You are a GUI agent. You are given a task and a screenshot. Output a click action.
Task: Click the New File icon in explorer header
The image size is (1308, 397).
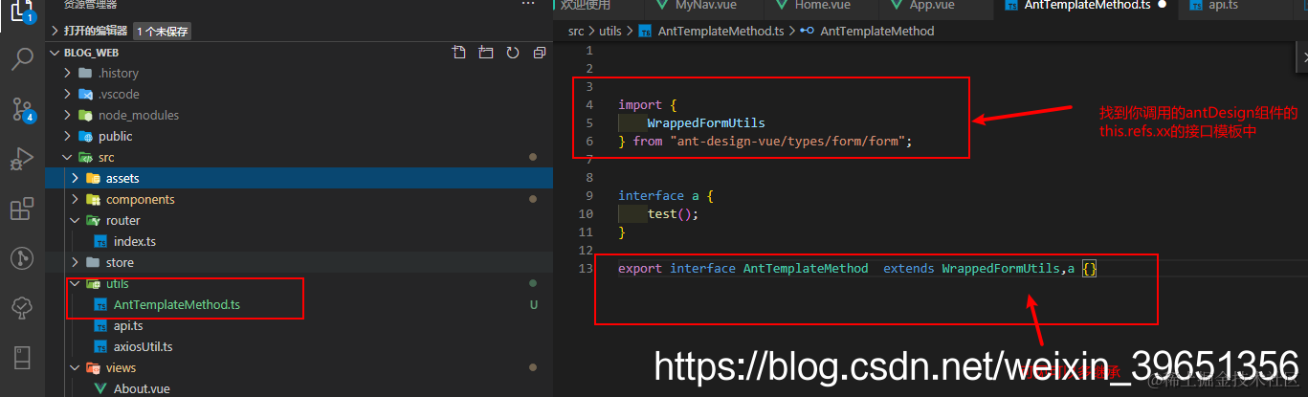pos(459,53)
